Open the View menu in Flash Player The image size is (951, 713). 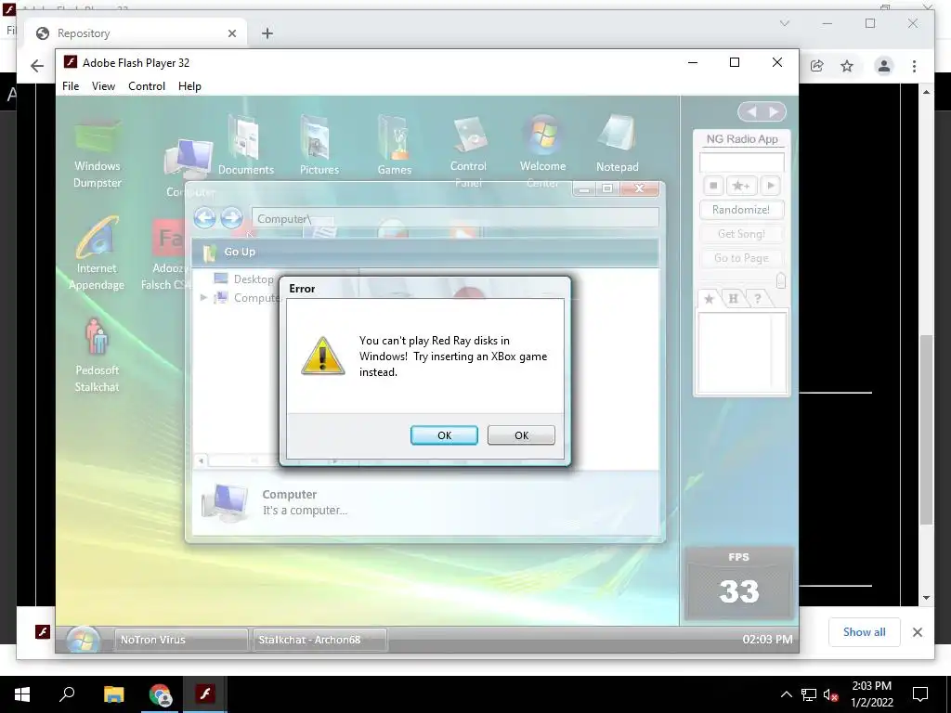[103, 86]
